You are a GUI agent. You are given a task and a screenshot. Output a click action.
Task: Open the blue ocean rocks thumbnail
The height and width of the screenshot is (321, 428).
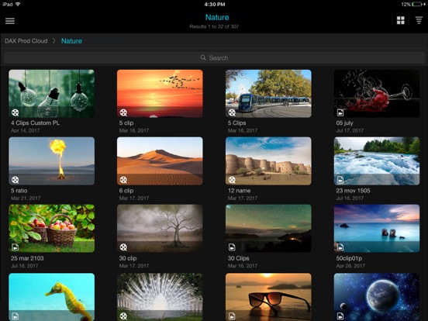tap(377, 229)
